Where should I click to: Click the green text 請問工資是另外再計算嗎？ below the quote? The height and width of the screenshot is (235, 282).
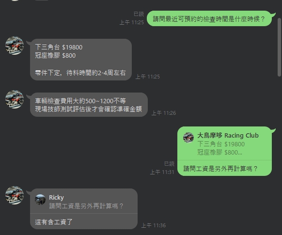click(220, 169)
